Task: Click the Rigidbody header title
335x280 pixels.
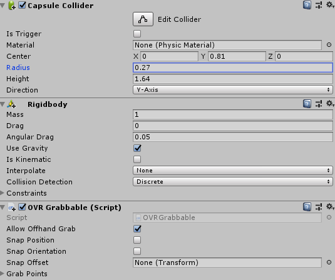Action: (48, 104)
